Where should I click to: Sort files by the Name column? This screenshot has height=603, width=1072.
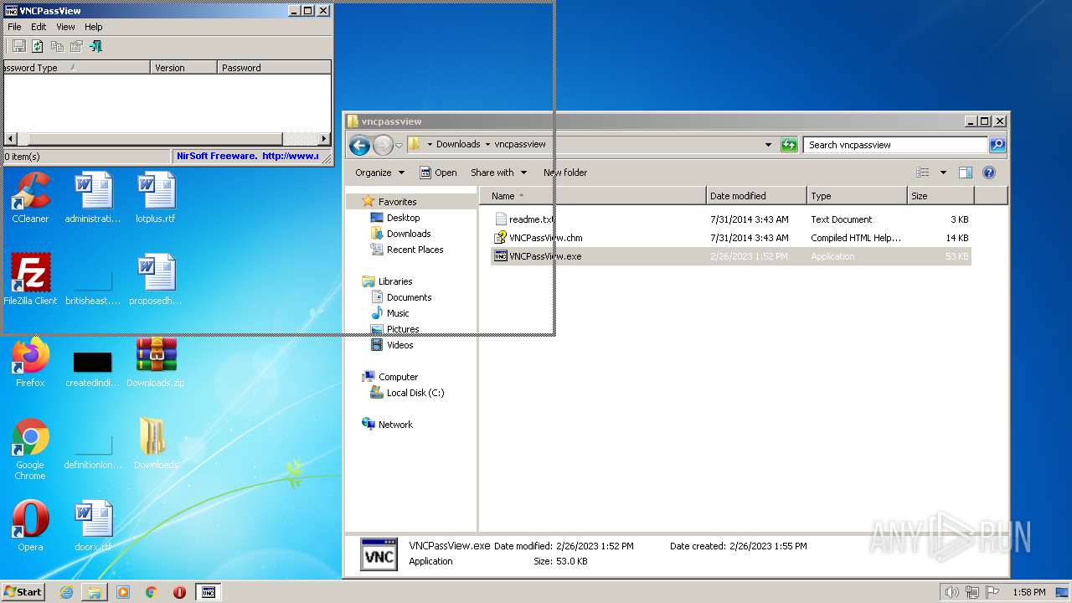[593, 196]
